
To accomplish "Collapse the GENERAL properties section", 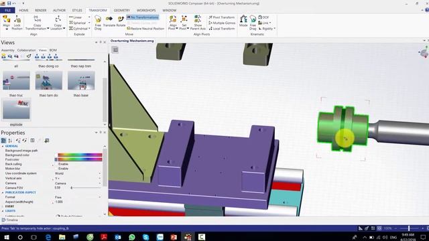I will tap(3, 146).
